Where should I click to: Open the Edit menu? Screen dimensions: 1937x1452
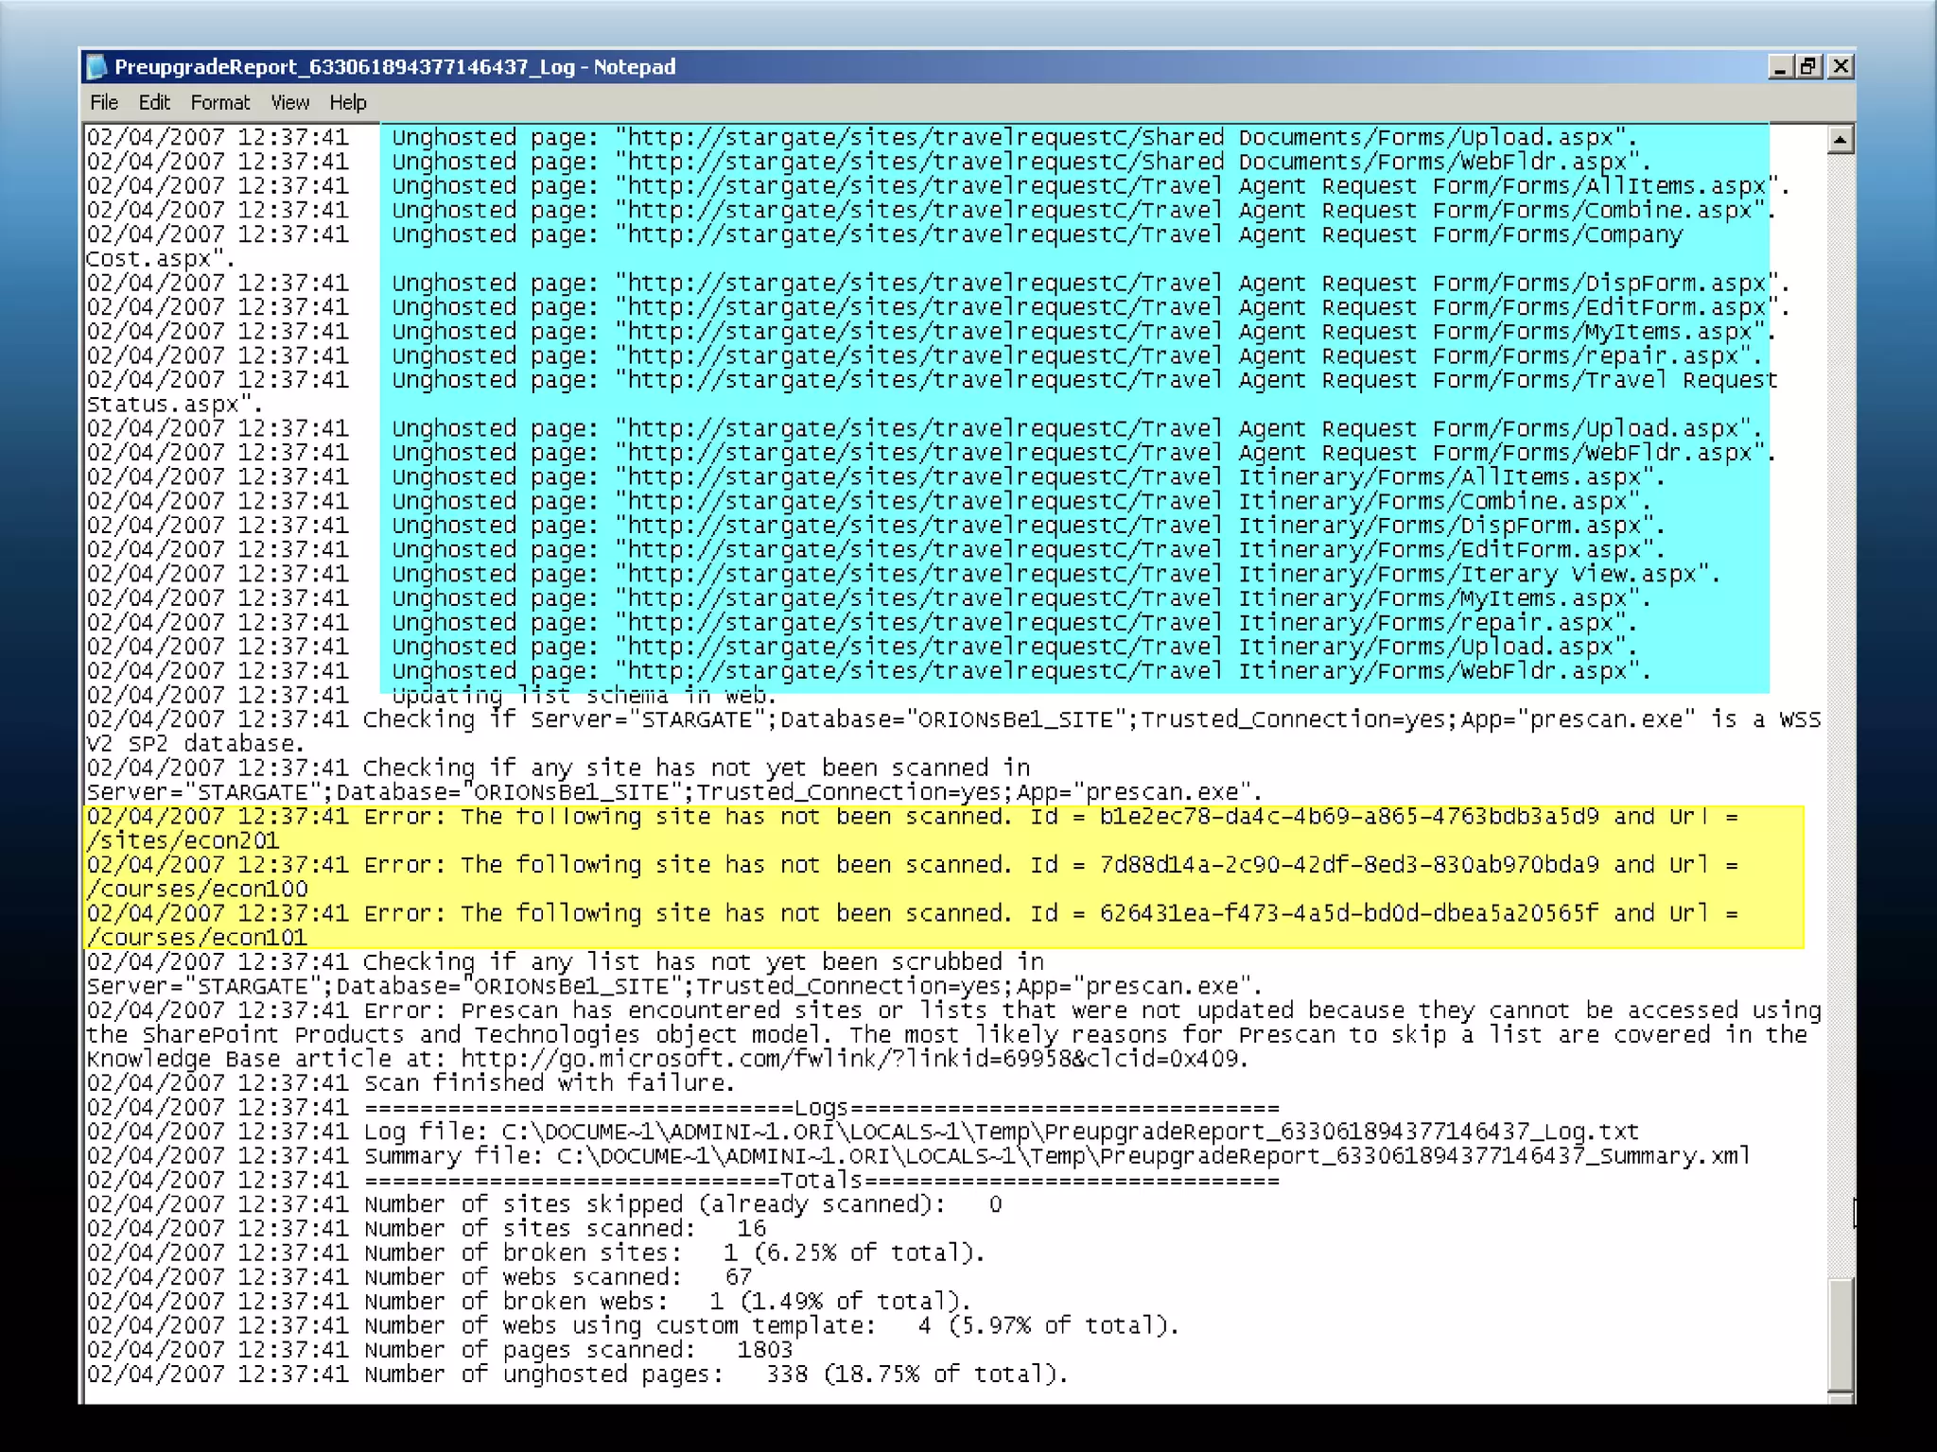(x=154, y=103)
